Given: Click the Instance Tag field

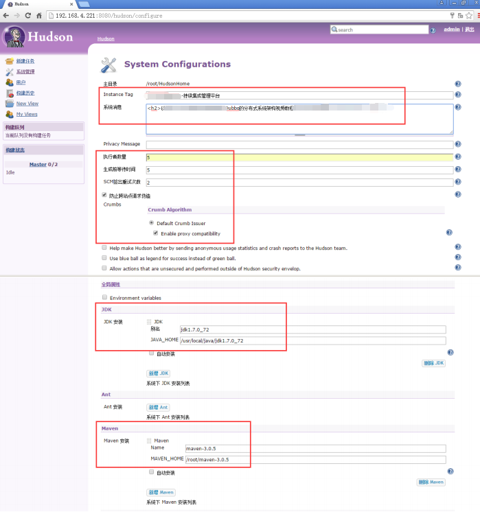Looking at the screenshot, I should pyautogui.click(x=299, y=95).
